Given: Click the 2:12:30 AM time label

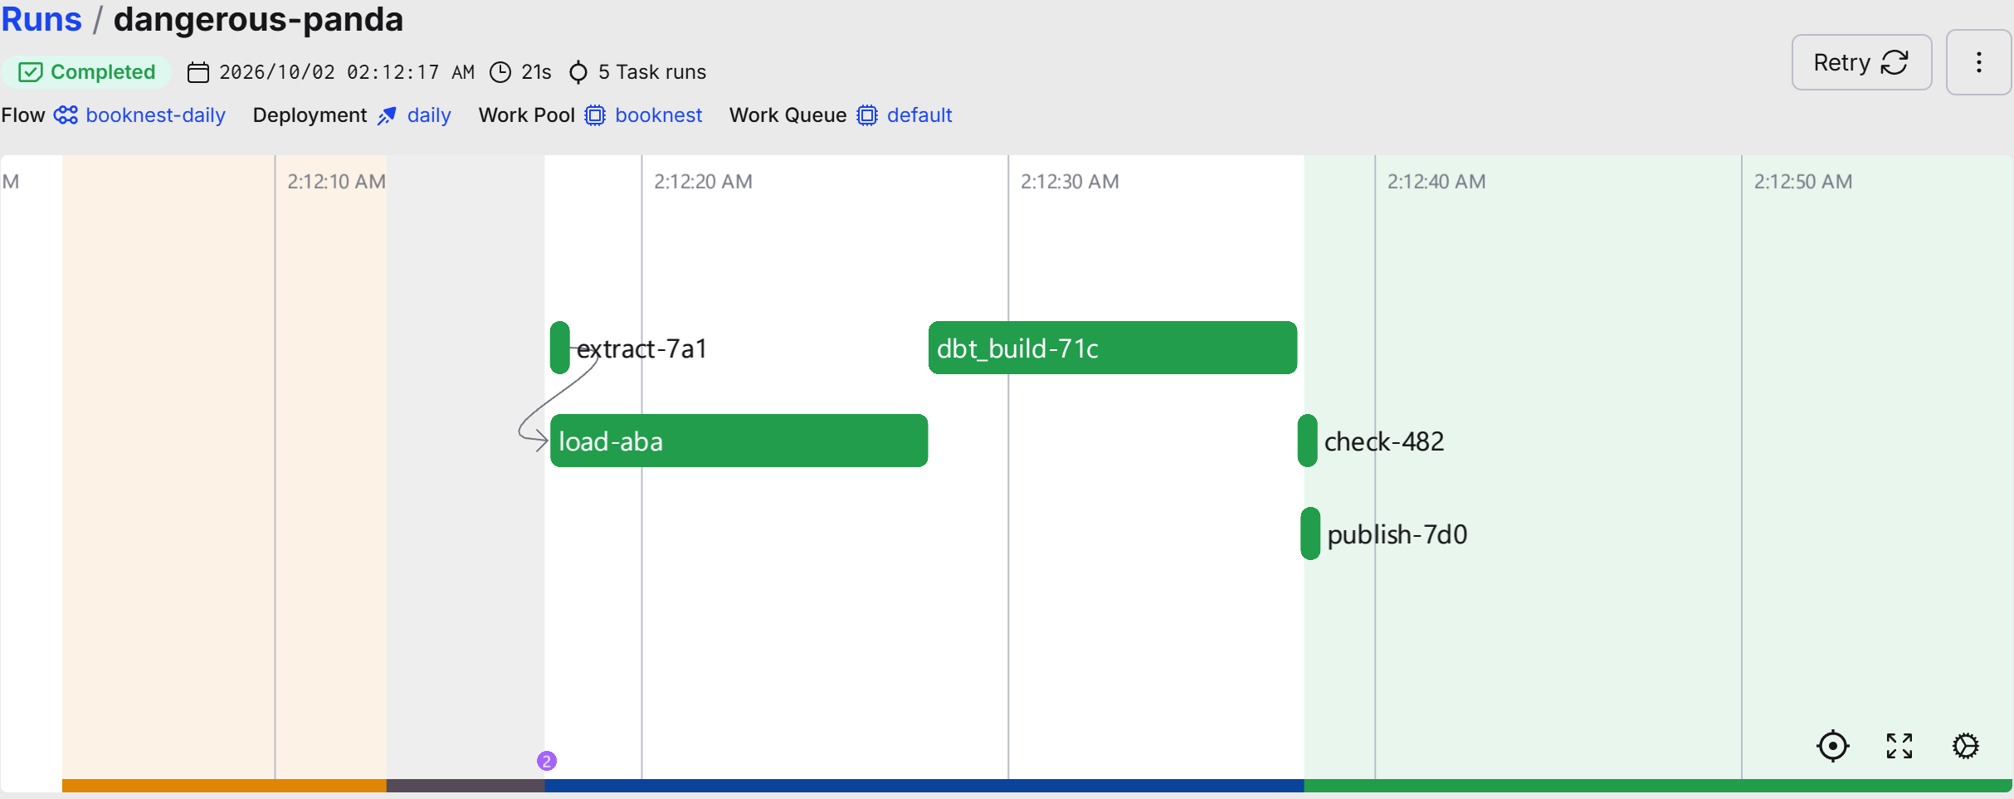Looking at the screenshot, I should (x=1070, y=182).
